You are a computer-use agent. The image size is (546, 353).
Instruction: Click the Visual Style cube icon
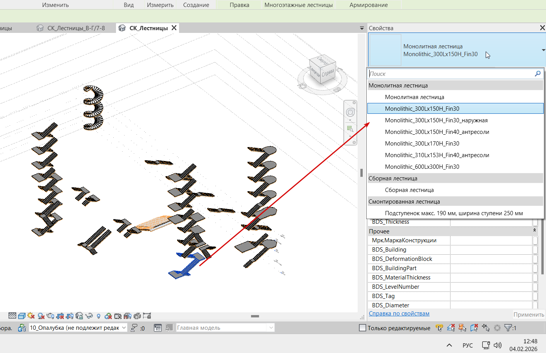click(x=22, y=316)
